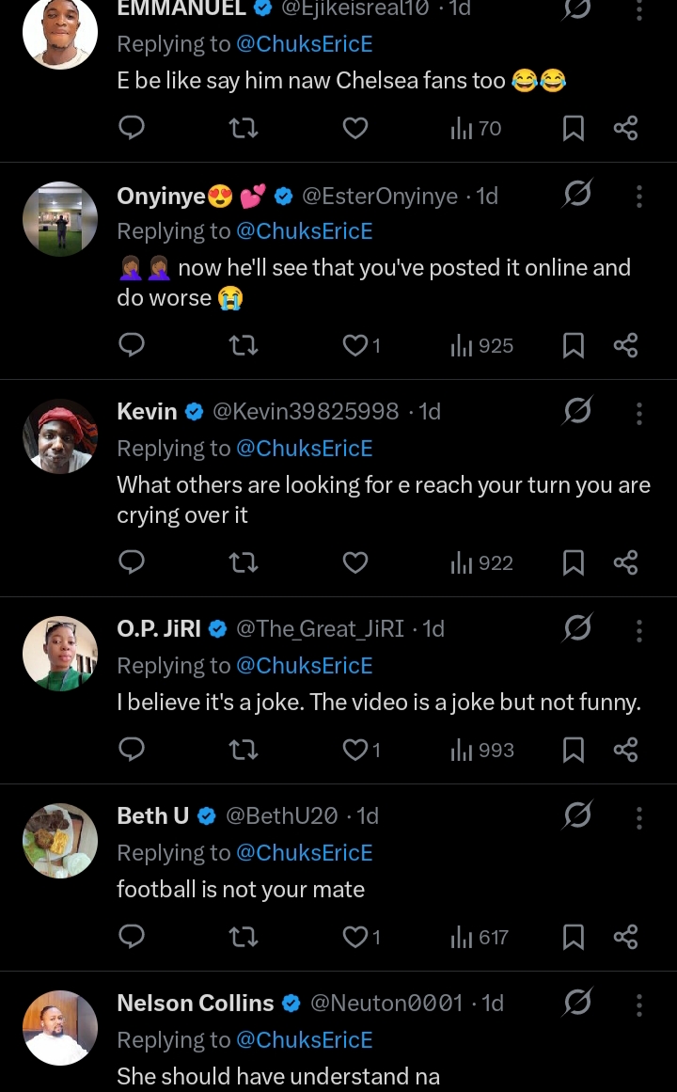
Task: Open more options for Kevin's reply
Action: click(x=639, y=413)
